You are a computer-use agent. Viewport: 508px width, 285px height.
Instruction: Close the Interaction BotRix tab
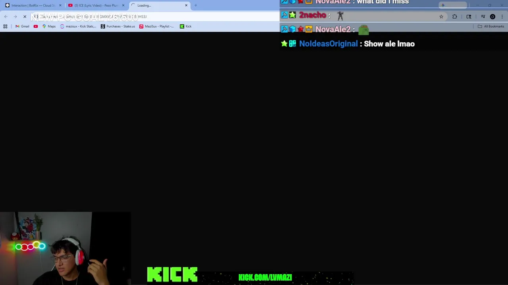pyautogui.click(x=60, y=6)
